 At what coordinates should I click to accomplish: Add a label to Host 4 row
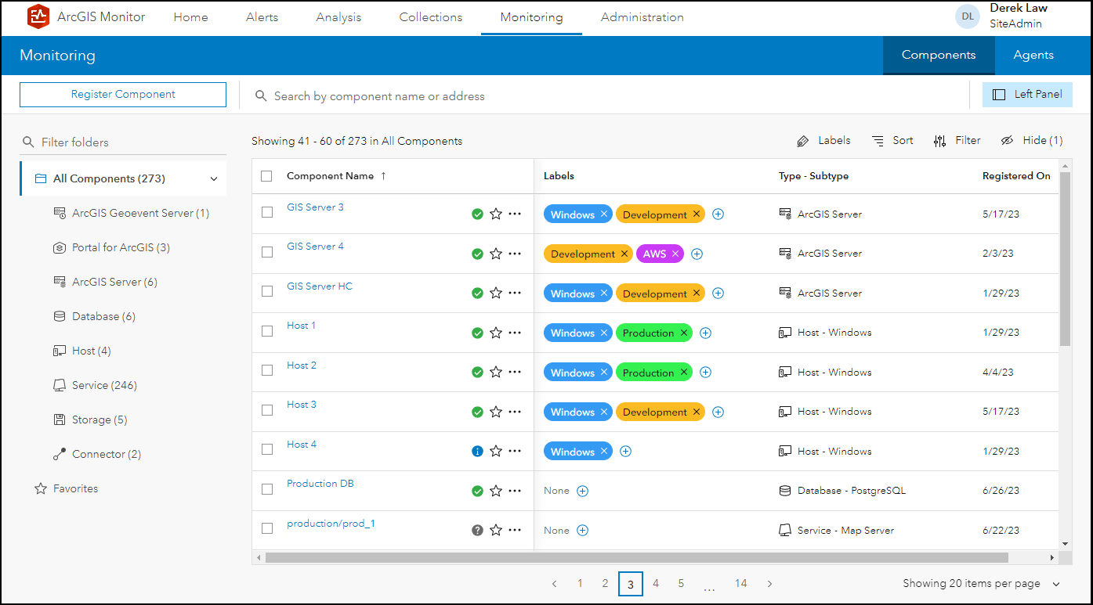tap(625, 452)
